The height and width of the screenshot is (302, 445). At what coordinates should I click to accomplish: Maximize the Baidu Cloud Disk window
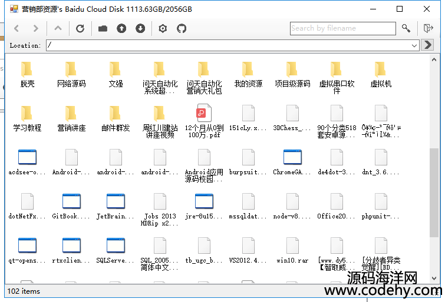[x=400, y=9]
